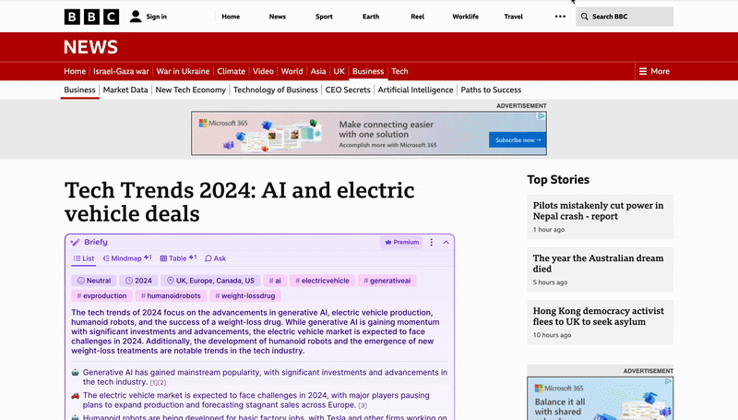Click the #weight-lossdrug hashtag
Screen dimensions: 738x420
coord(245,295)
